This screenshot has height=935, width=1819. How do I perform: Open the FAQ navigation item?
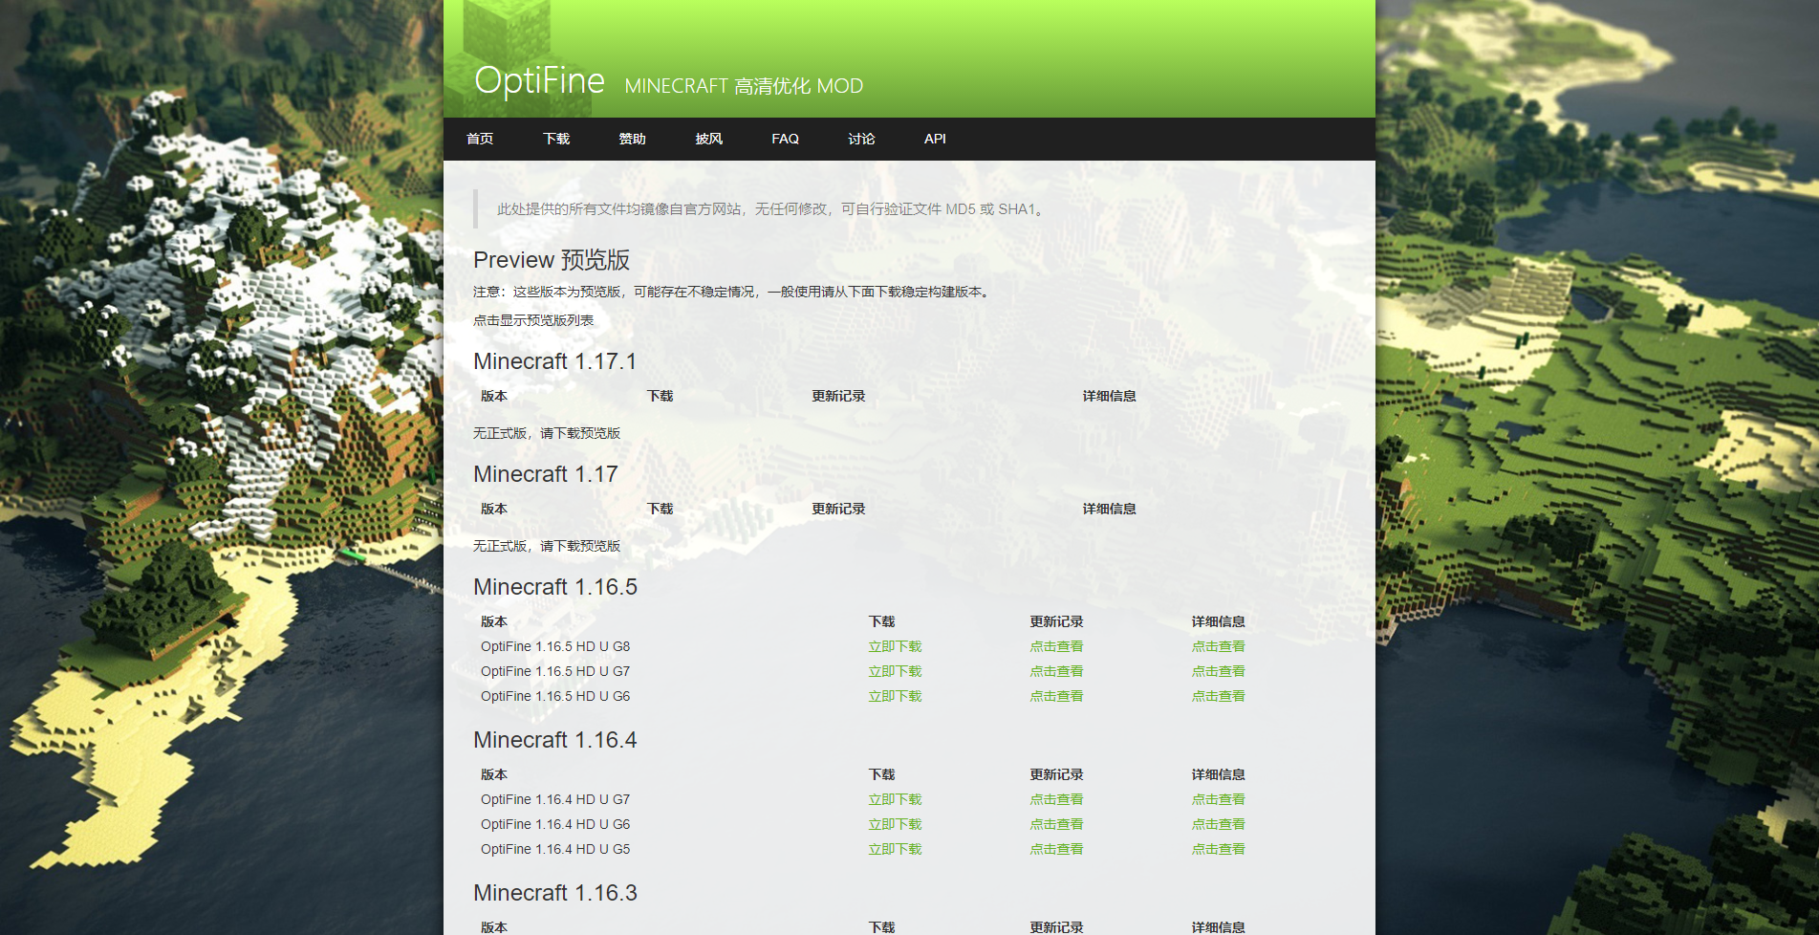pos(785,139)
